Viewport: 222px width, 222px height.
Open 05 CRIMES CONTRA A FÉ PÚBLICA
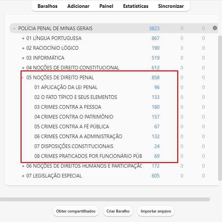coord(72,127)
